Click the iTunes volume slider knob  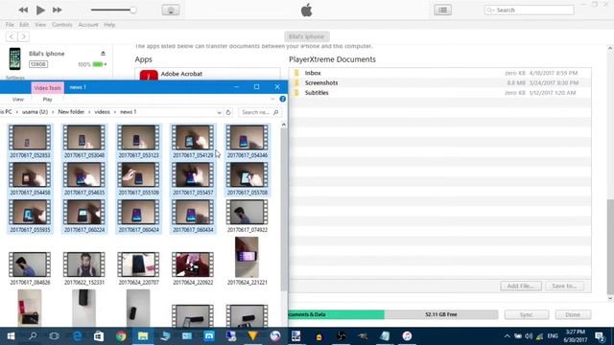[133, 11]
